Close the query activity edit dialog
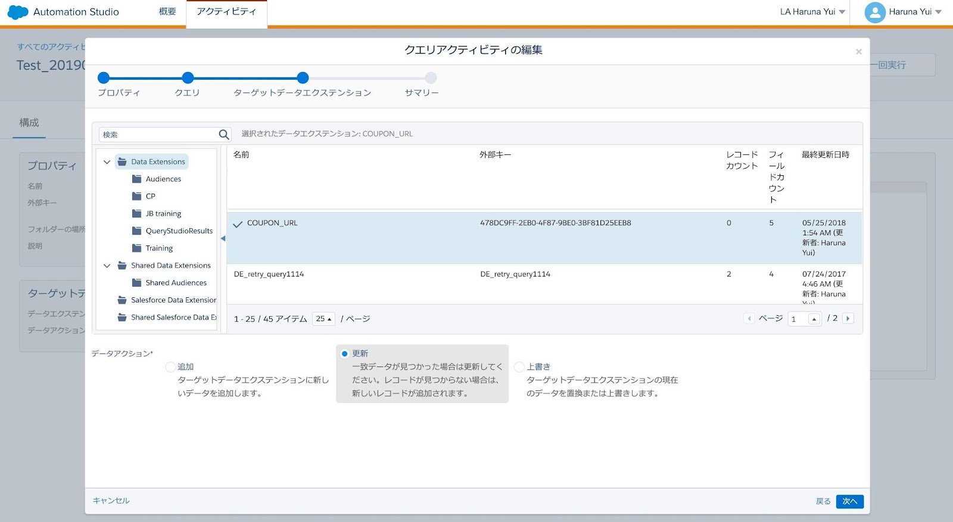Screen dimensions: 953x522 coord(859,52)
